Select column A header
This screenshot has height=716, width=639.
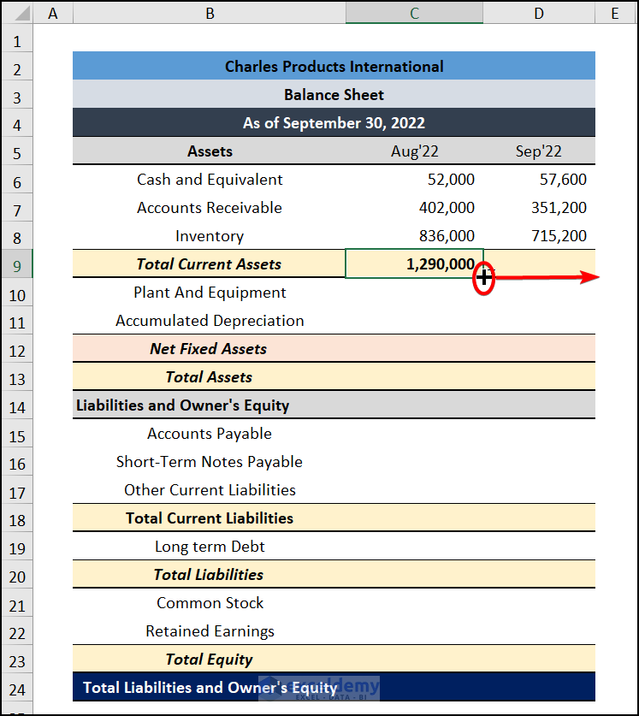click(53, 13)
